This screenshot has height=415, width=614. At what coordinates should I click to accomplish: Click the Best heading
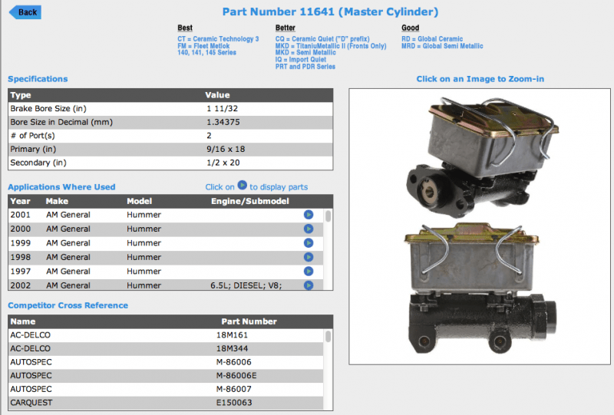click(185, 28)
